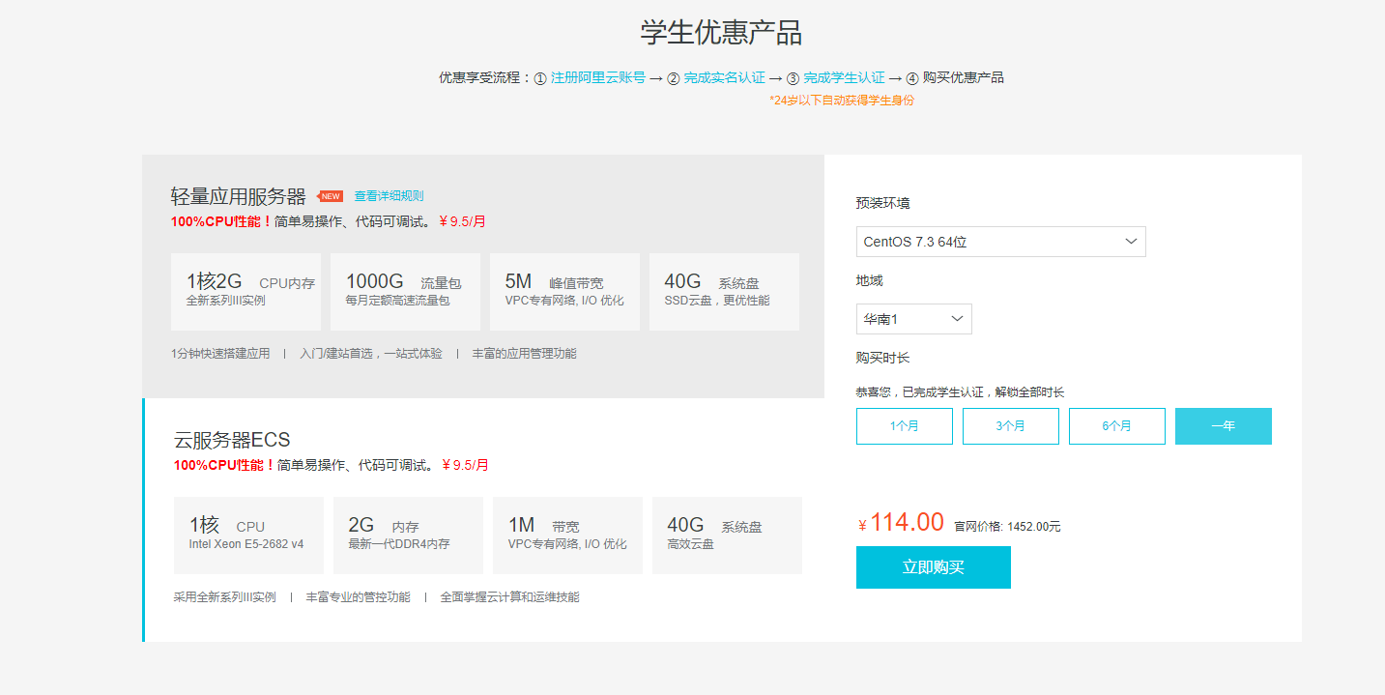
Task: Click the 立即购买 button
Action: [933, 567]
